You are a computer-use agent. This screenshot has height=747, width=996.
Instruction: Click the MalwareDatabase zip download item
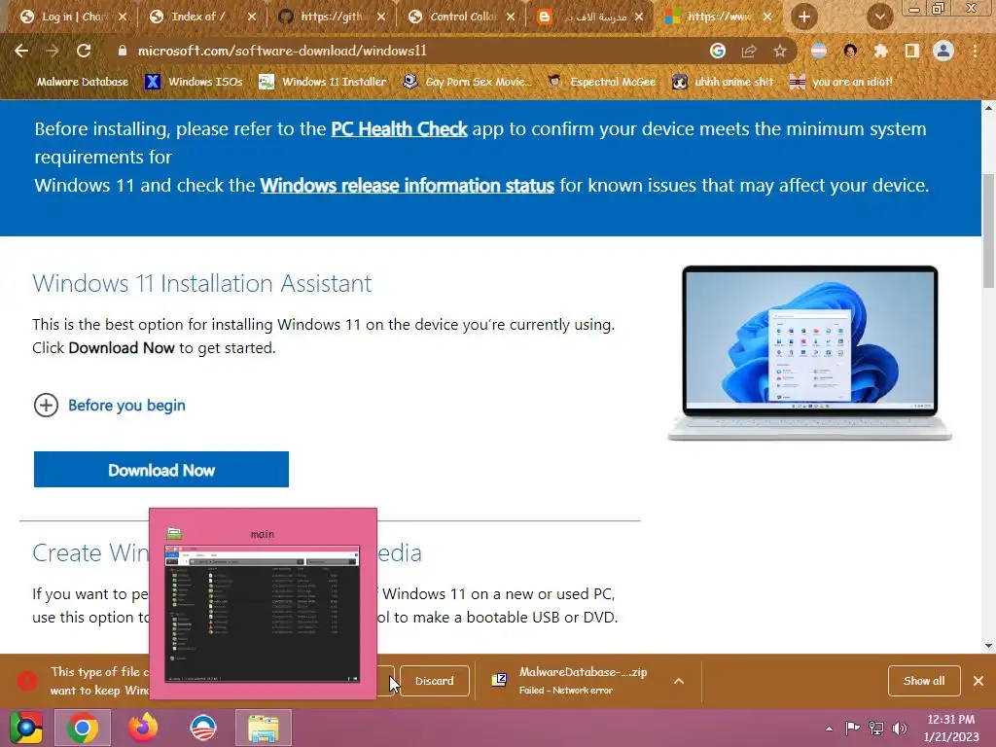(x=572, y=681)
